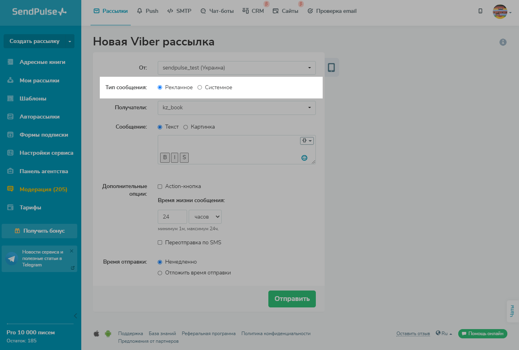Select the Системное message type

tap(200, 87)
